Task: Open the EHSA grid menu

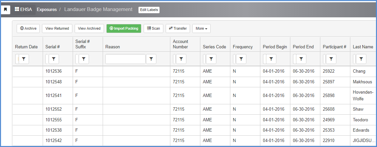Action: coord(23,10)
